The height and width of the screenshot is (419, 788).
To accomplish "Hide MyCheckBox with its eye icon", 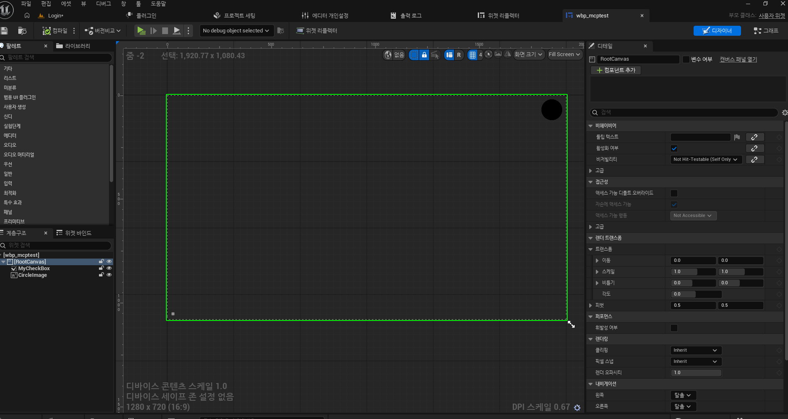I will coord(109,268).
